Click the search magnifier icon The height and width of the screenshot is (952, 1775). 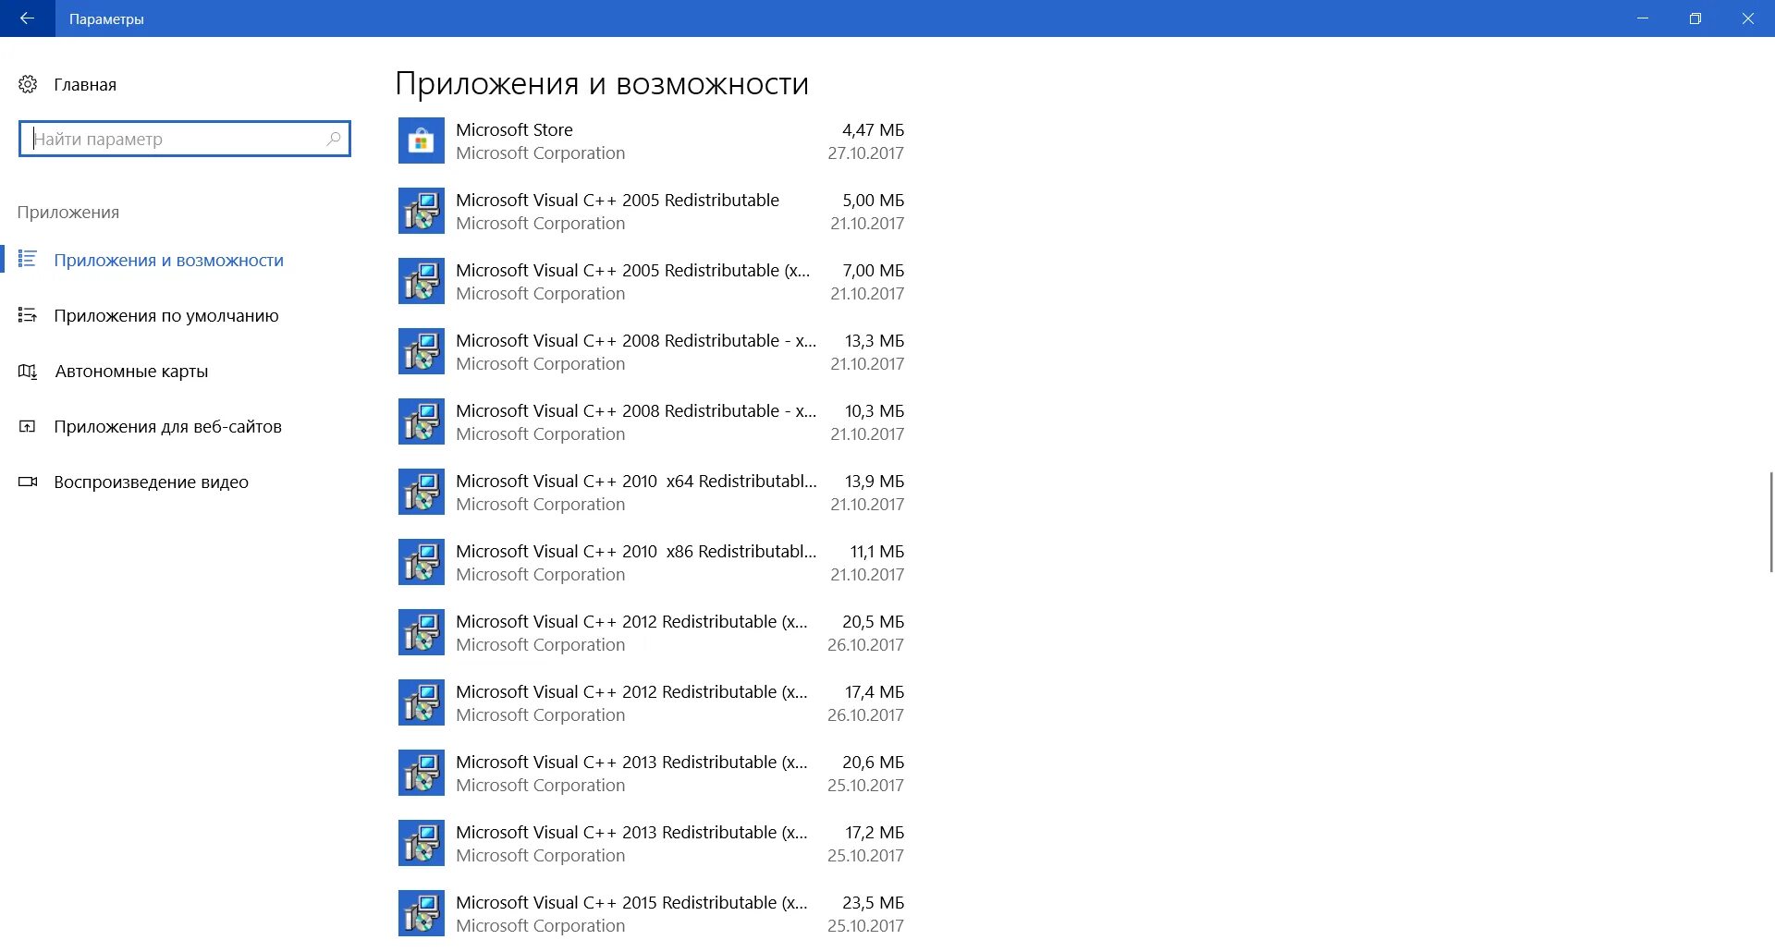[334, 139]
